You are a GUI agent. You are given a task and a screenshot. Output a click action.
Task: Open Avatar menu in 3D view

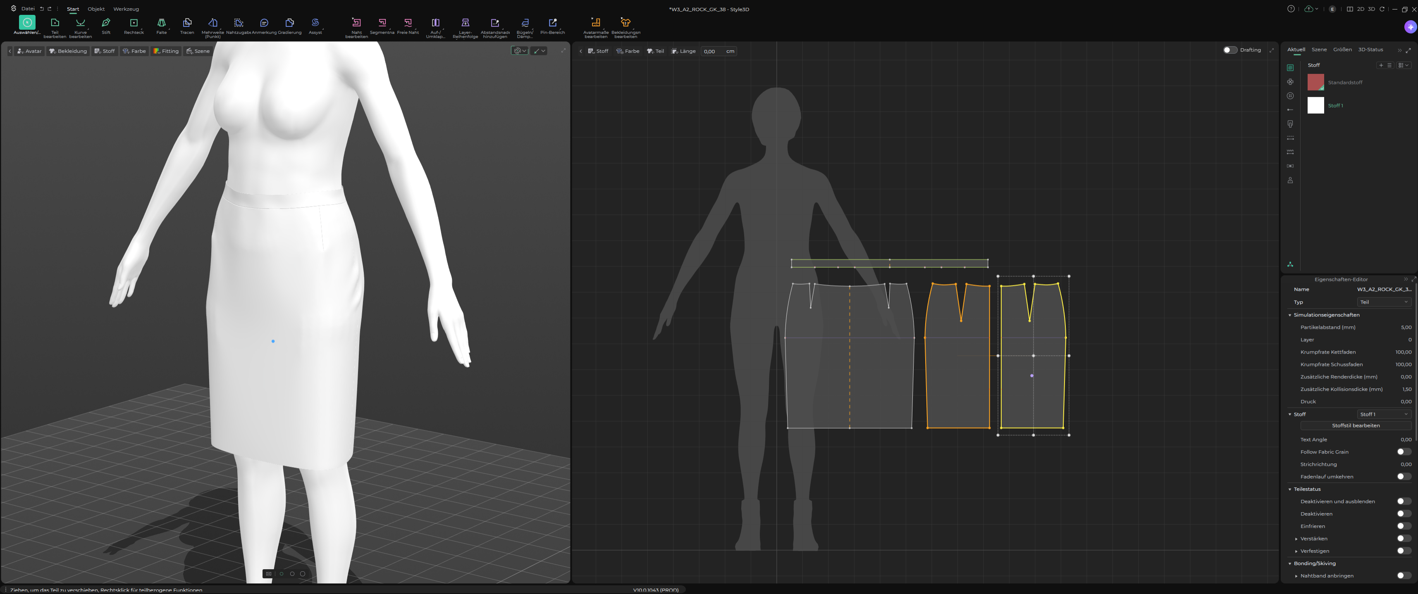click(29, 51)
